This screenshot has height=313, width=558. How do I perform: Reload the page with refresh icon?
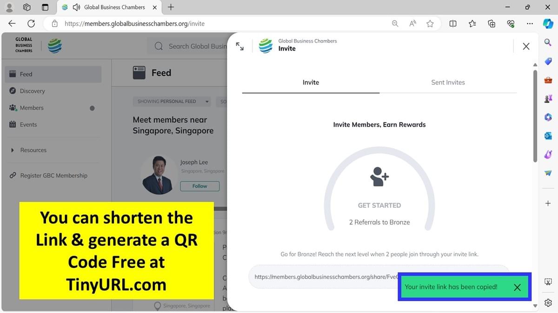(31, 24)
